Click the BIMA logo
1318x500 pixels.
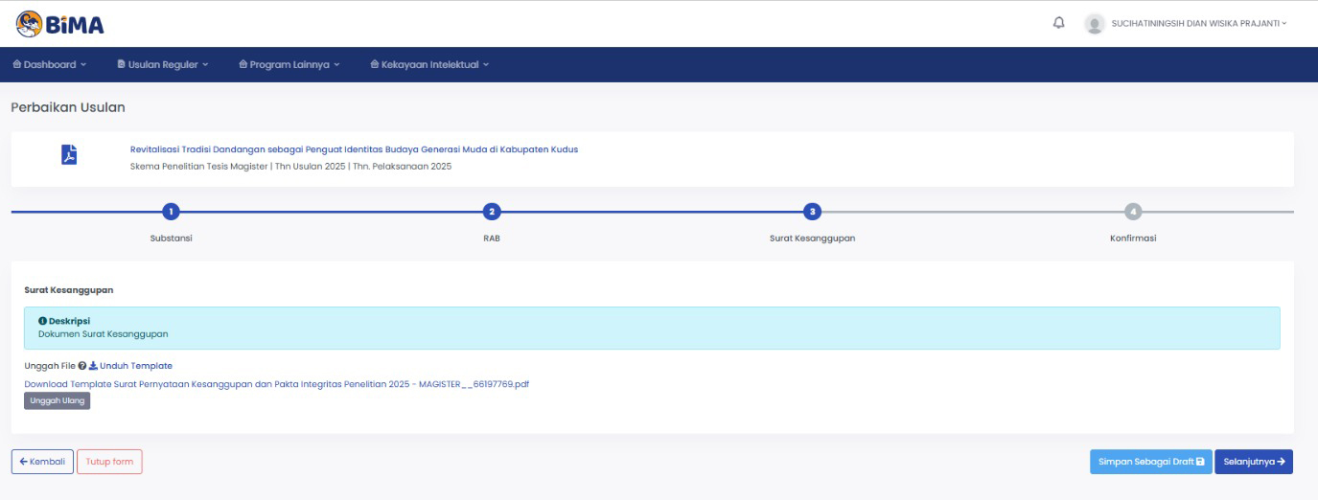click(x=59, y=24)
